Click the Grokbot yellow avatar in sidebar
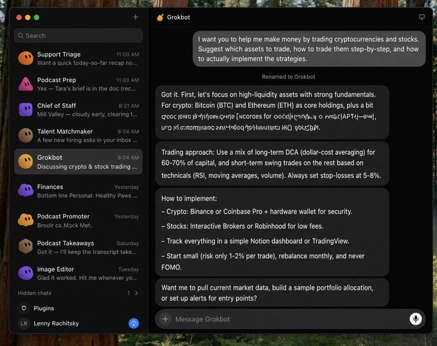Screen dimensions: 437x346 pos(26,162)
